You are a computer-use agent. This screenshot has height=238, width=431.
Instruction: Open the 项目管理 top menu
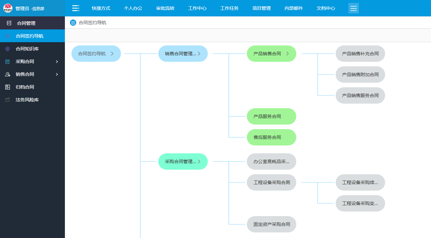pyautogui.click(x=262, y=8)
